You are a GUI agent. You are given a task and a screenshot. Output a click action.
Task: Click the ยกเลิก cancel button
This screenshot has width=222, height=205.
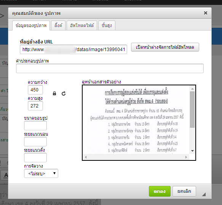[184, 191]
